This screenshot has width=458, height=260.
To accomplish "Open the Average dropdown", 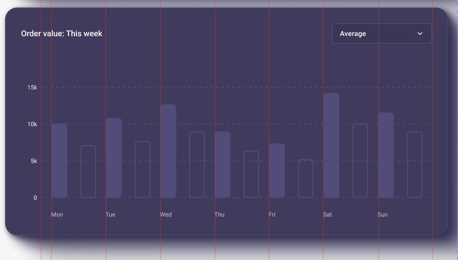I will 382,34.
